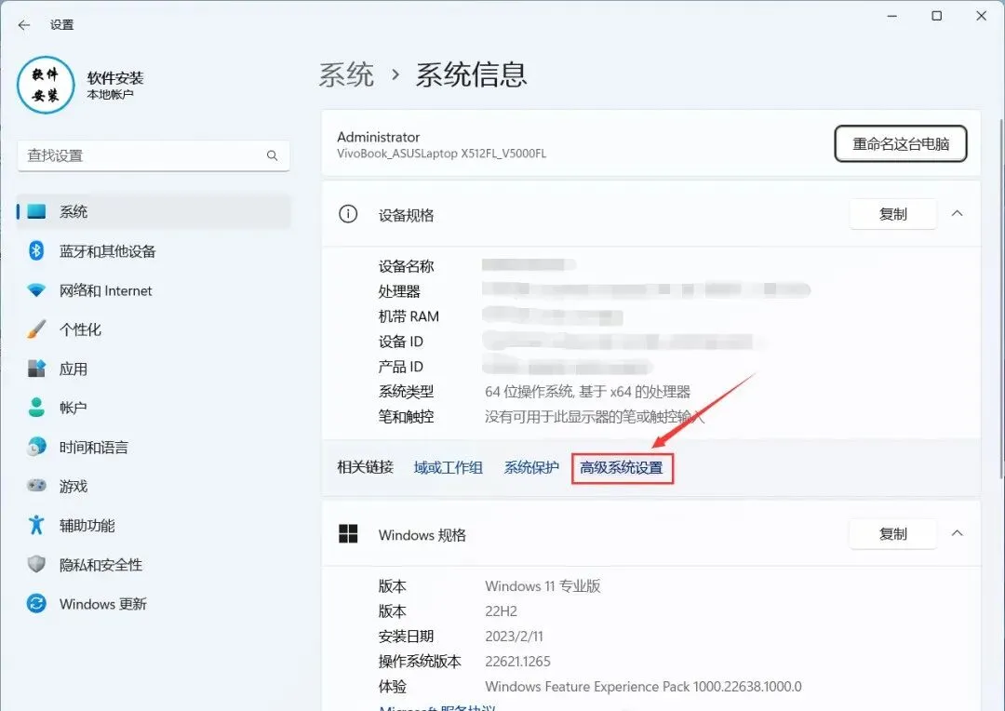
Task: Open the user profile avatar picture
Action: 46,86
